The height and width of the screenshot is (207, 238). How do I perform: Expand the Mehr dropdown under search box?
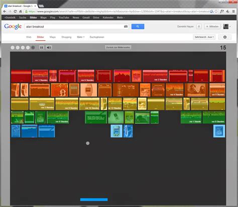(81, 37)
